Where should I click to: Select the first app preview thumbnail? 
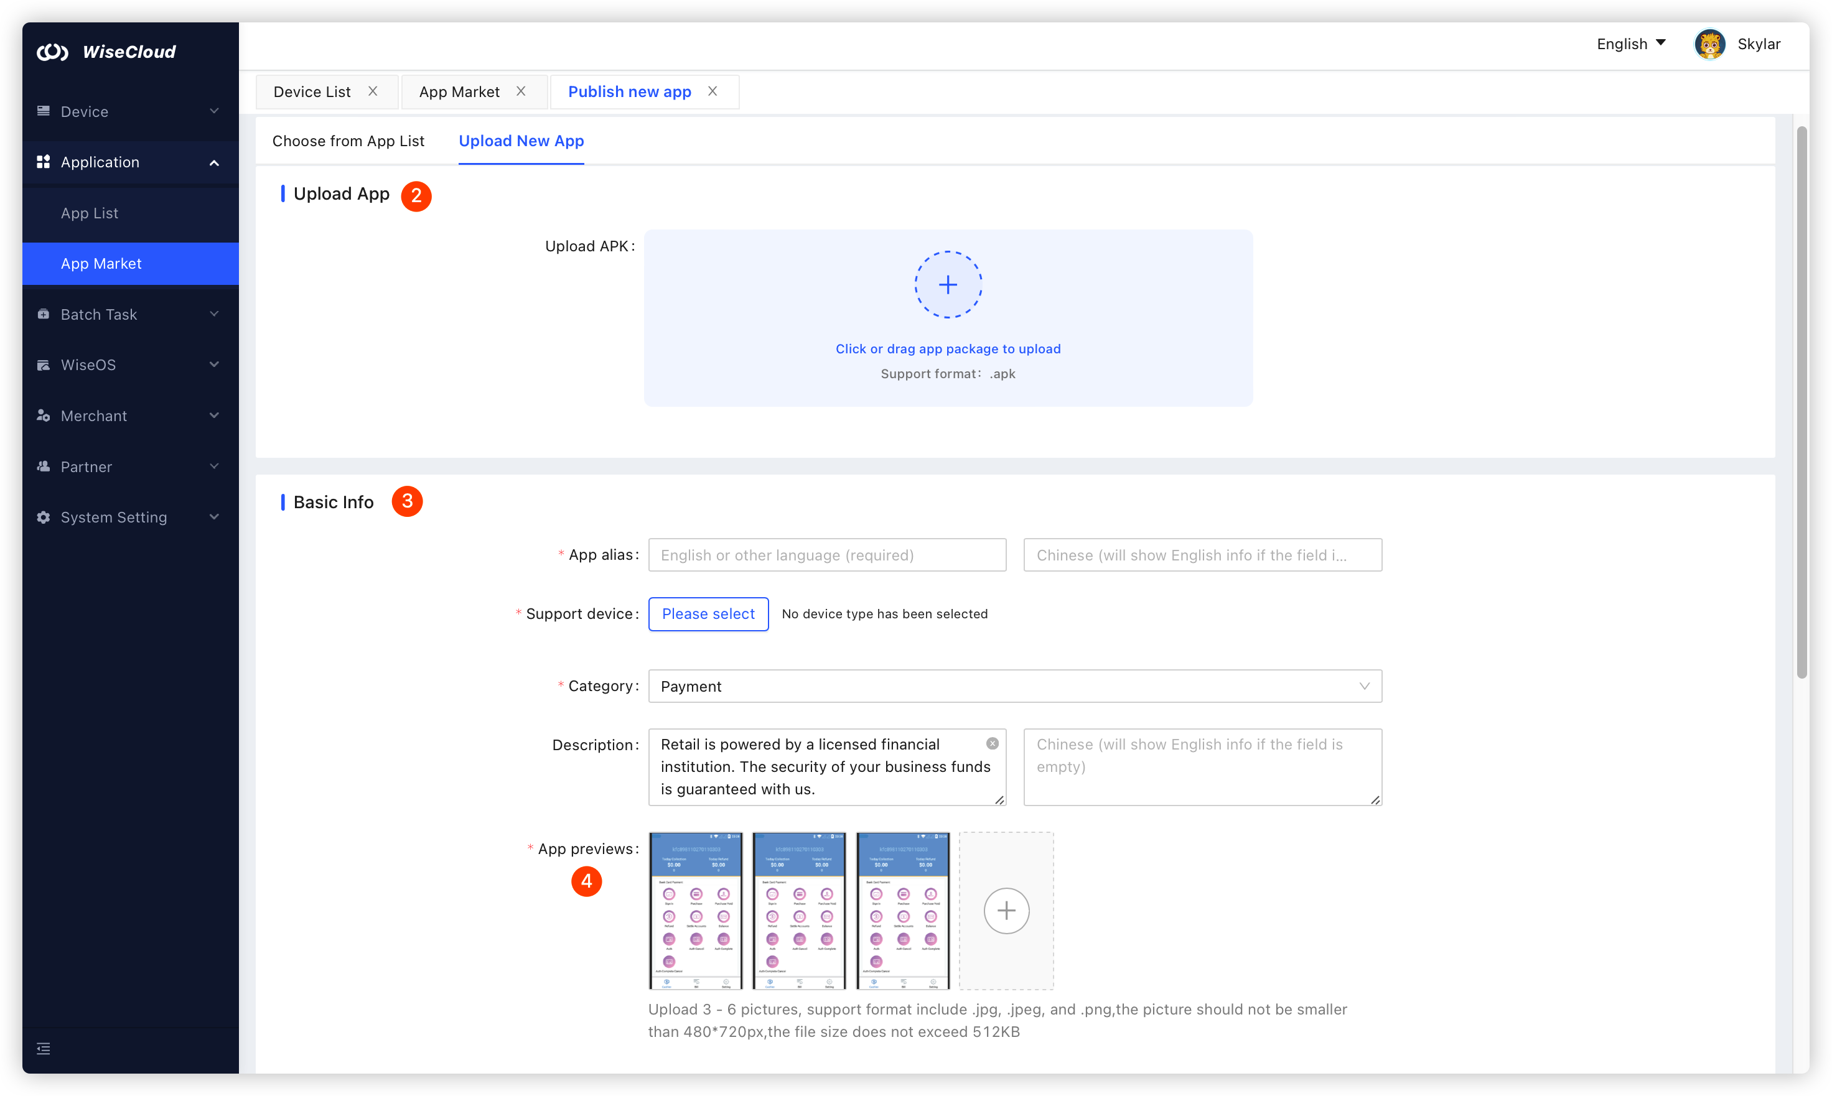[695, 911]
